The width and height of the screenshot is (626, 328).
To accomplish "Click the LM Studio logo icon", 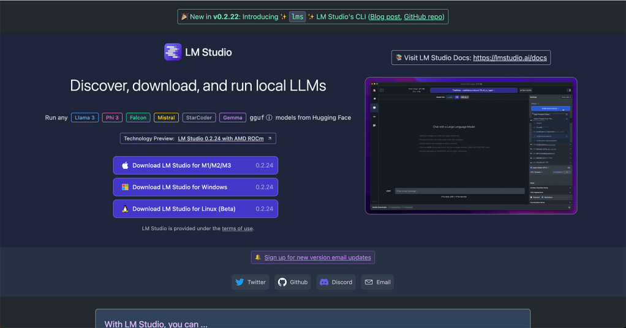I will click(x=173, y=52).
